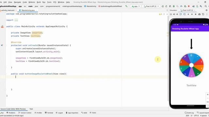Click the warnings indicator showing 4
Screen dimensions: 209x117
click(x=160, y=14)
